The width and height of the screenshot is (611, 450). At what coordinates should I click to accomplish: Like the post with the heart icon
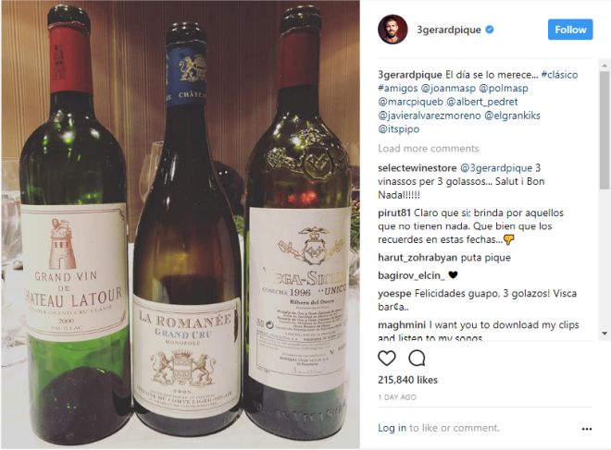click(x=387, y=359)
